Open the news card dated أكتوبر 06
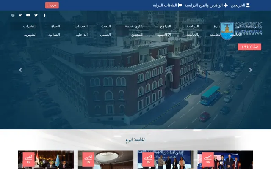Viewport: 271px width, 169px height. click(x=225, y=160)
